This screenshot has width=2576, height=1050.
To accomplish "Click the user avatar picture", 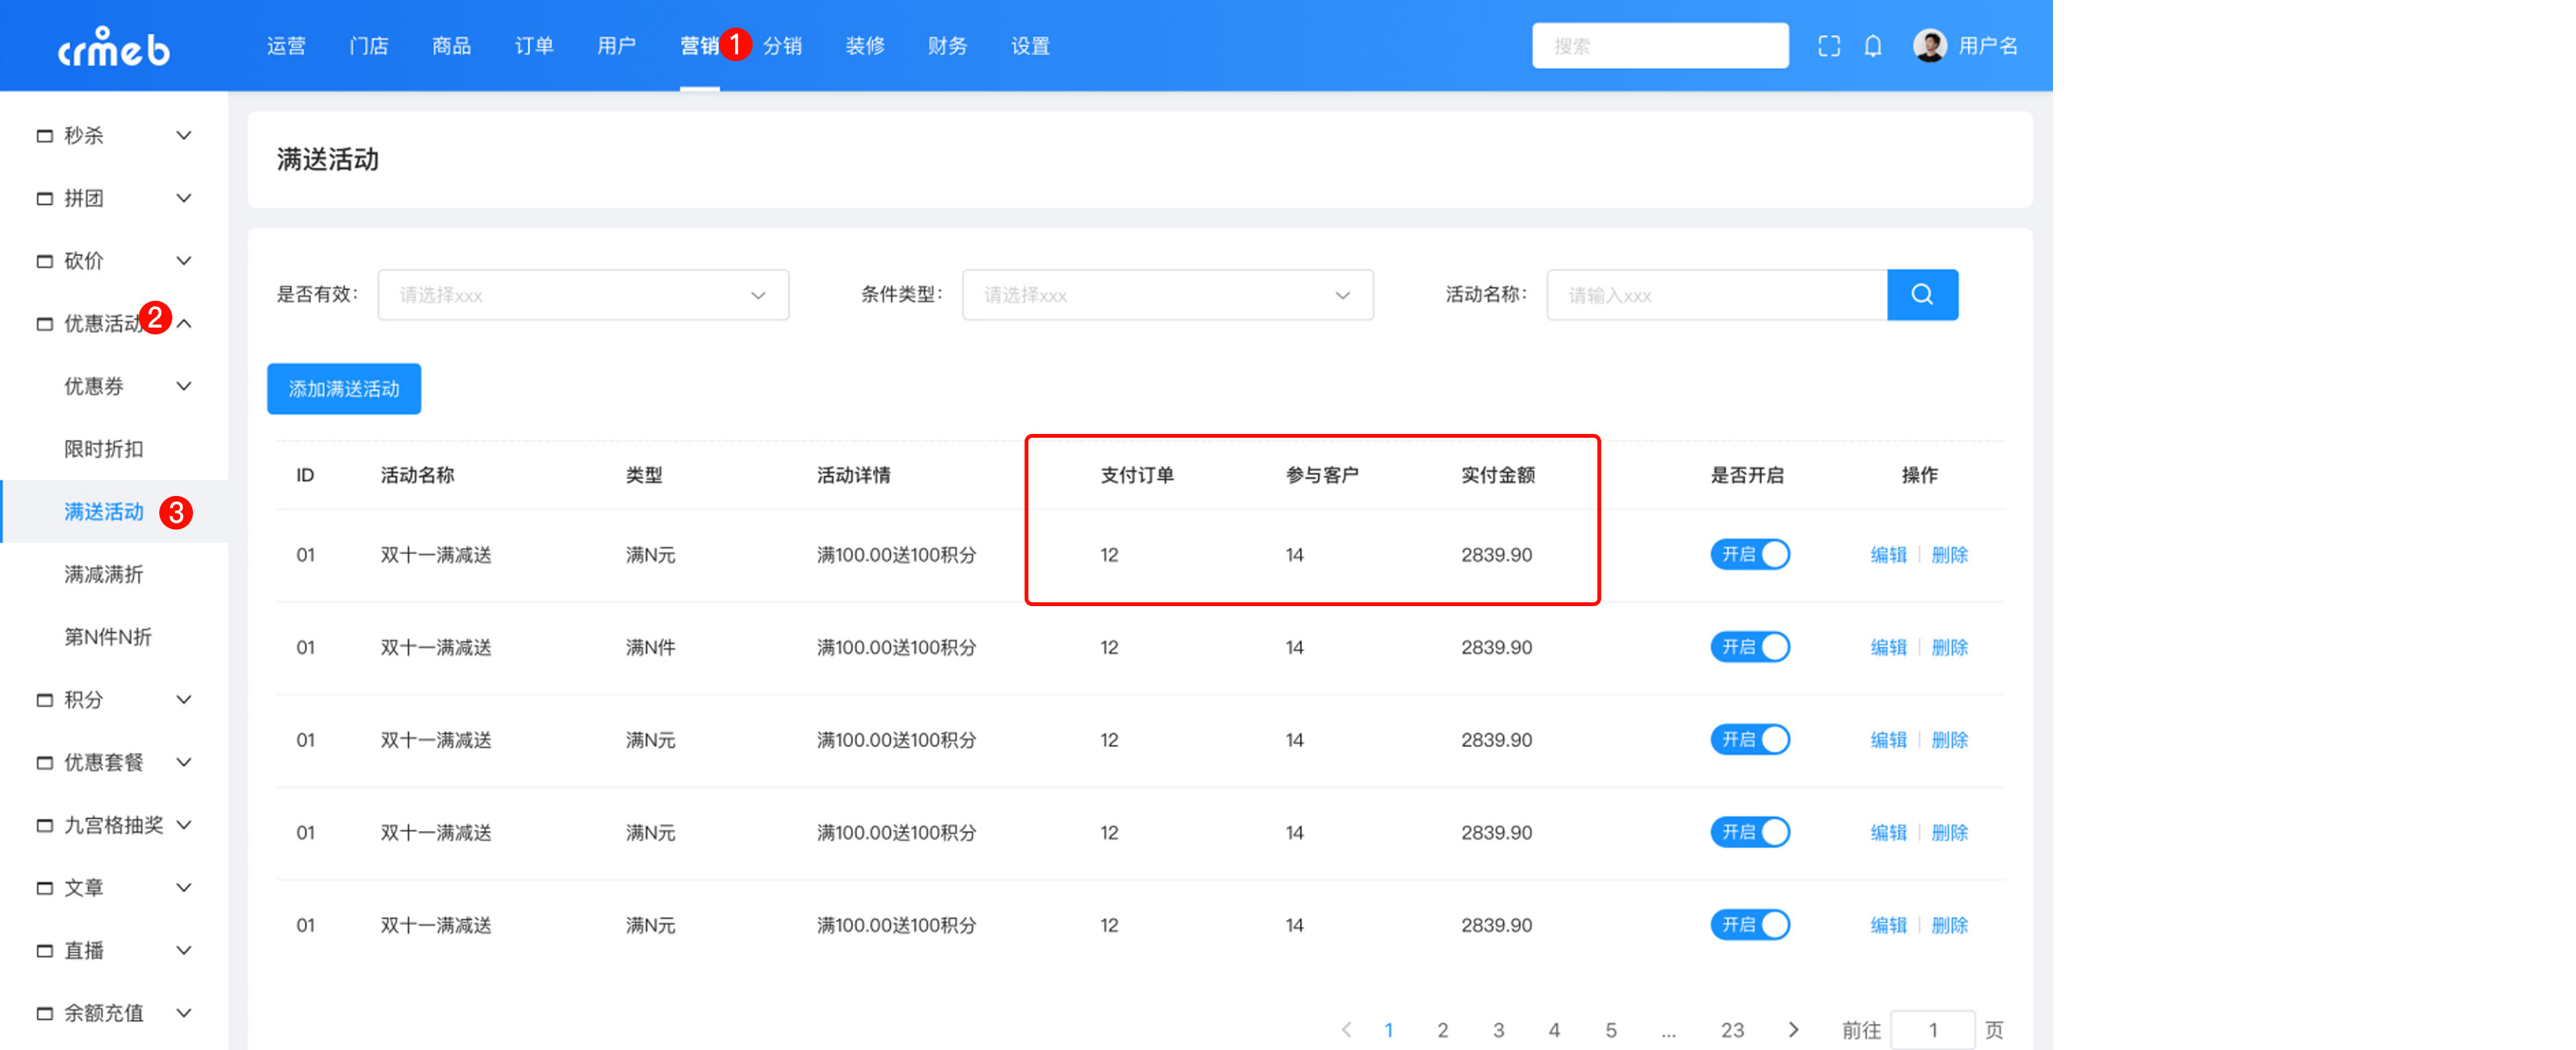I will pyautogui.click(x=1929, y=46).
